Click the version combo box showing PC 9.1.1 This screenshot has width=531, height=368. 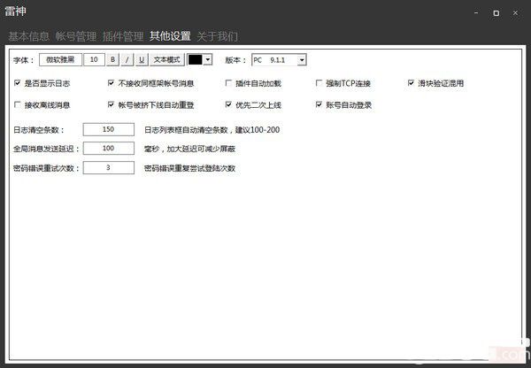point(279,60)
